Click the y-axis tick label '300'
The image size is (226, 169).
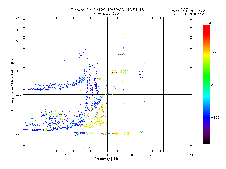(19, 71)
